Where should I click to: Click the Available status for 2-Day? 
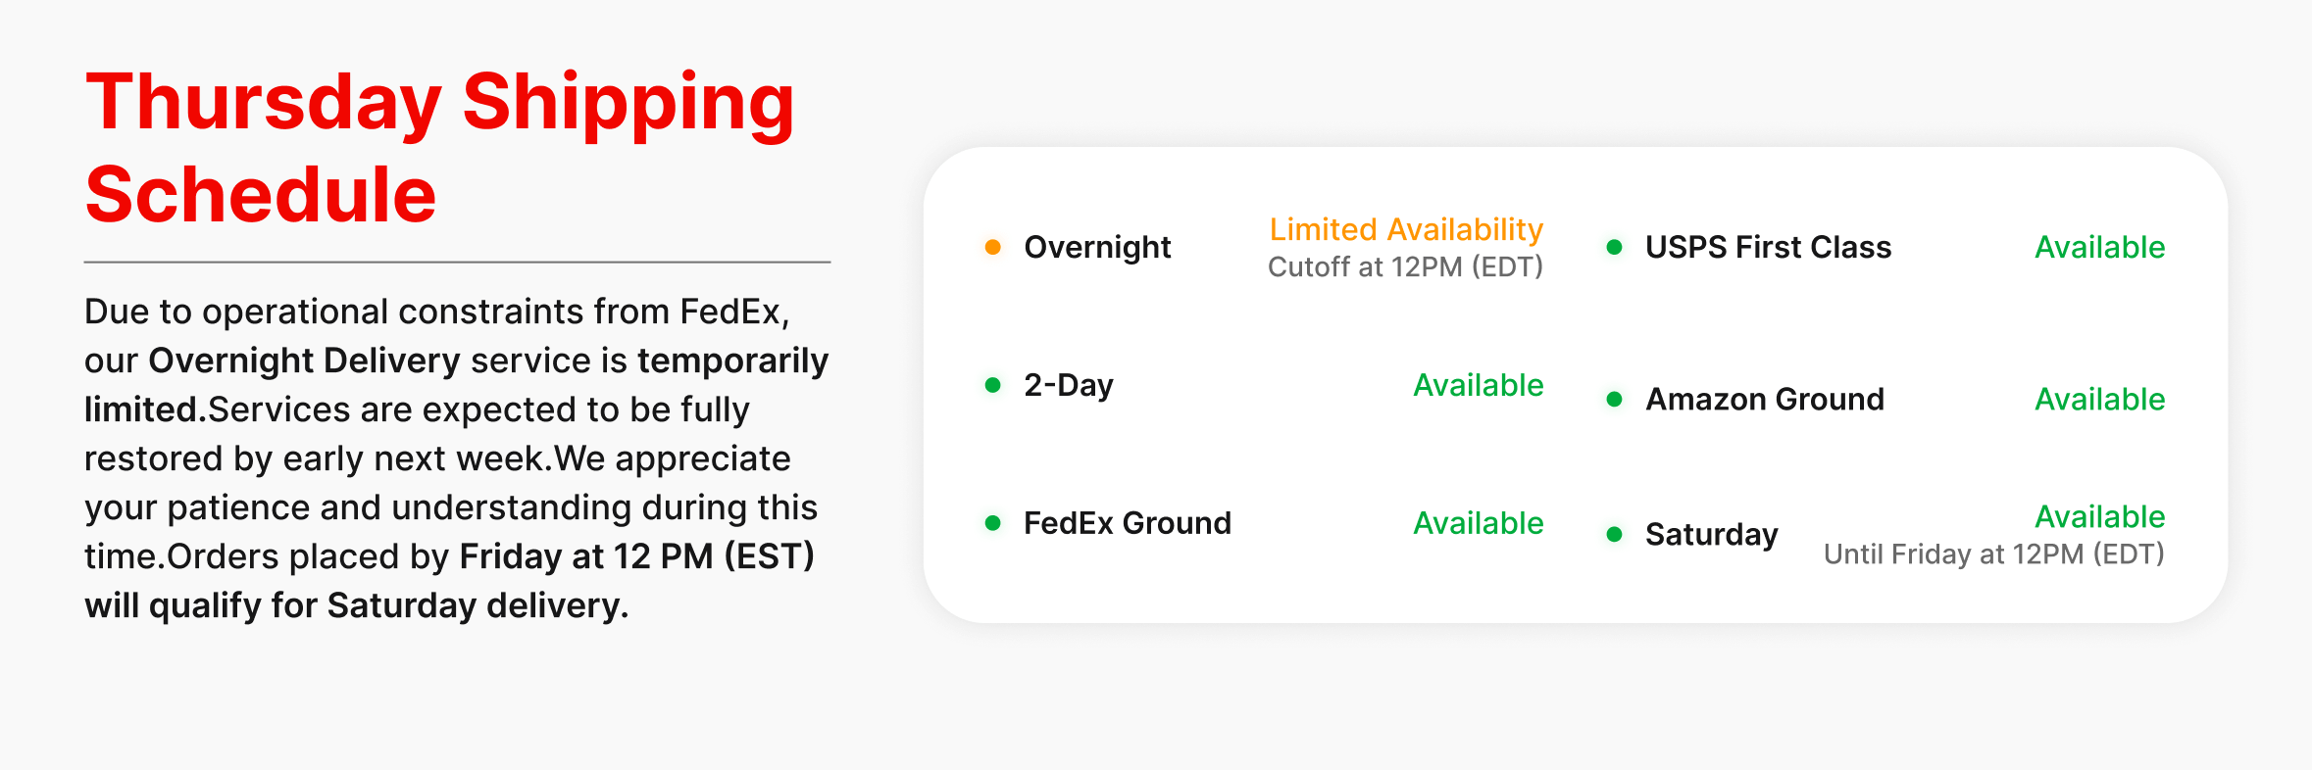pyautogui.click(x=1478, y=385)
